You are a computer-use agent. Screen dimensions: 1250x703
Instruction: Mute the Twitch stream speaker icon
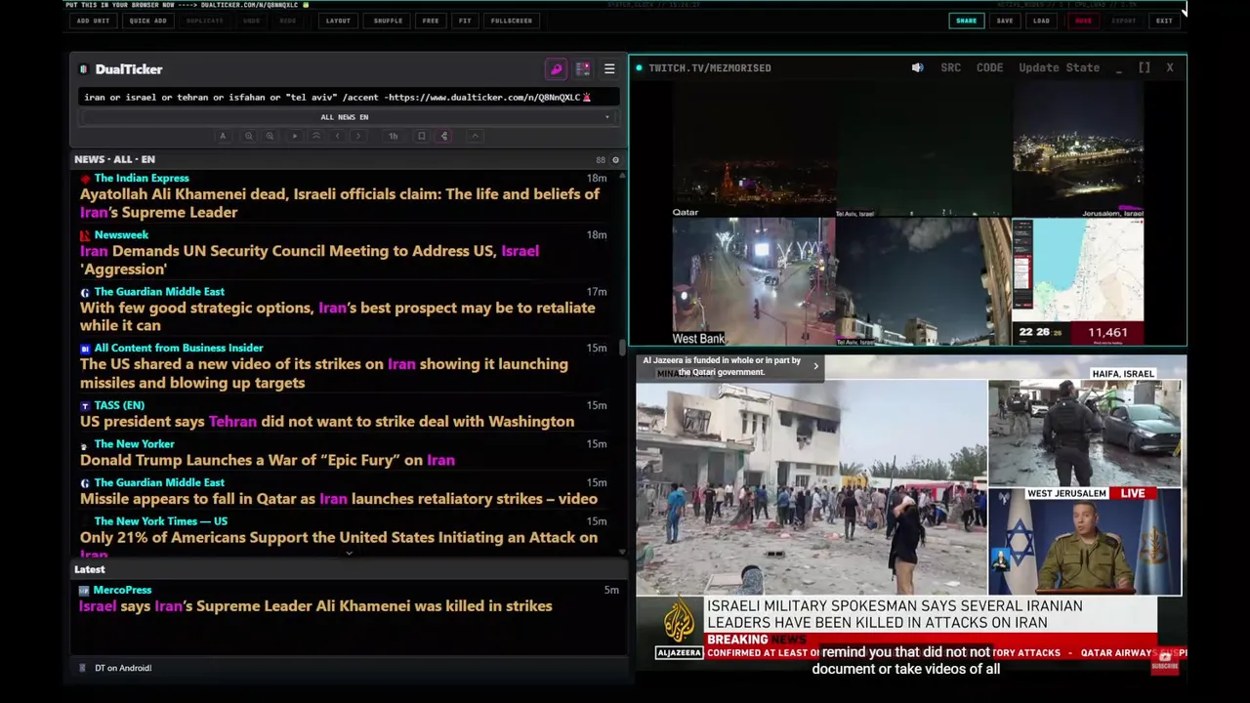pos(917,67)
